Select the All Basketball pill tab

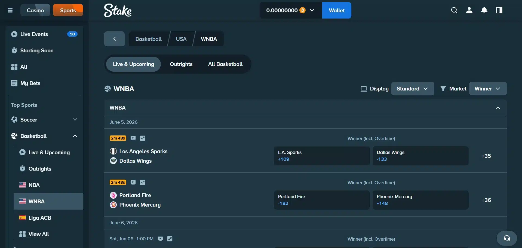225,64
